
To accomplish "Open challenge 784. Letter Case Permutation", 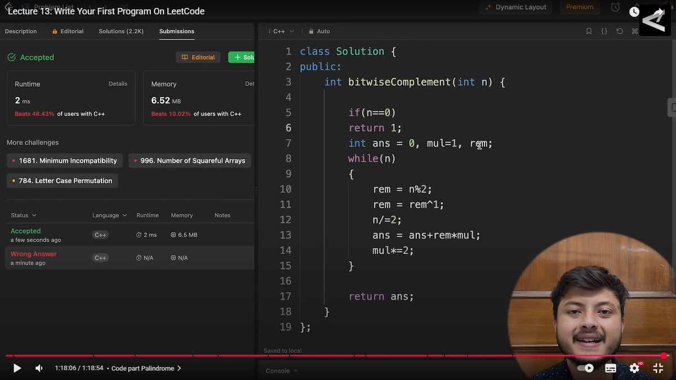I will (x=62, y=181).
